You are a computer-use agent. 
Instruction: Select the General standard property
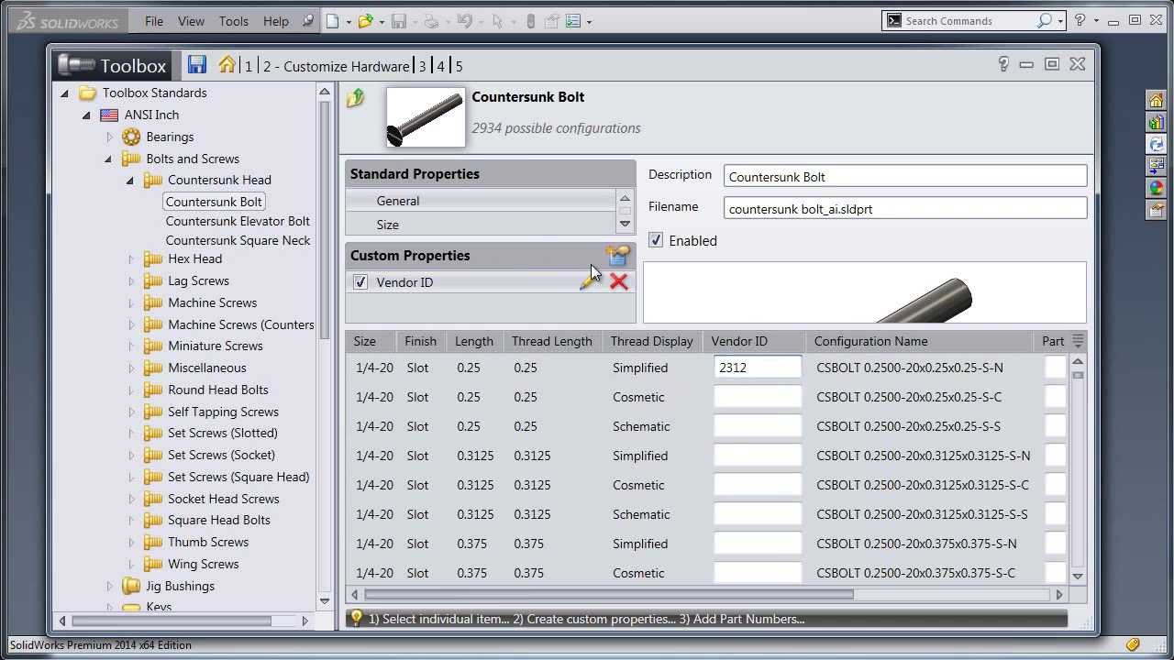click(481, 201)
